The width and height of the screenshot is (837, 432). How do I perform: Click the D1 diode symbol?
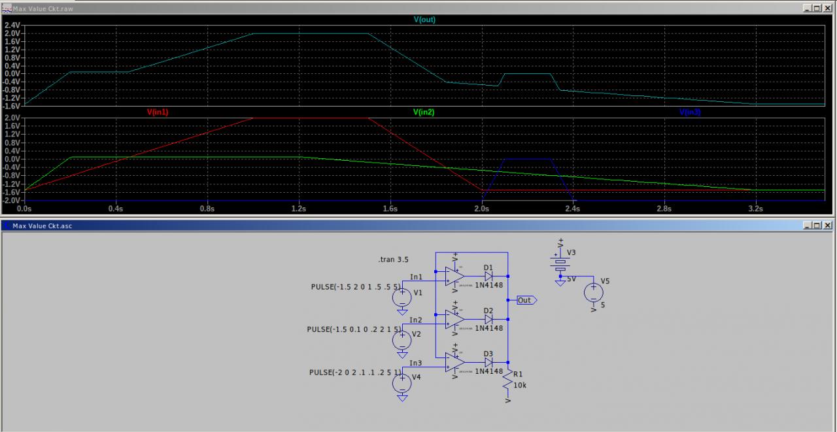click(x=488, y=276)
